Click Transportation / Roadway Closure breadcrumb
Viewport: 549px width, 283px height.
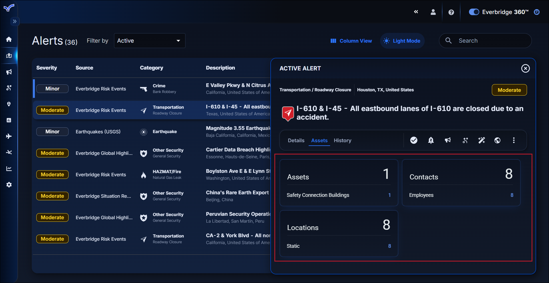pyautogui.click(x=315, y=90)
